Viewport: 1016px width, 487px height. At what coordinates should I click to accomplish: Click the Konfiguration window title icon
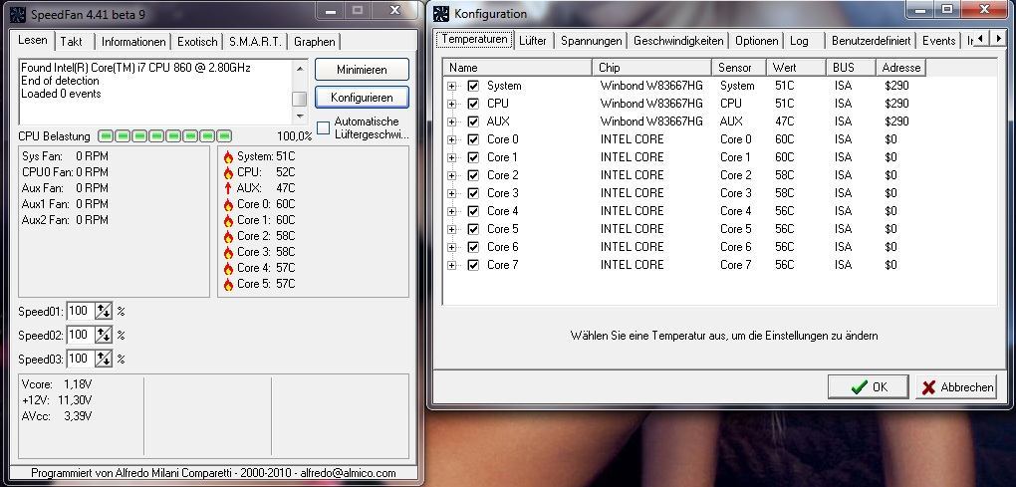tap(441, 14)
